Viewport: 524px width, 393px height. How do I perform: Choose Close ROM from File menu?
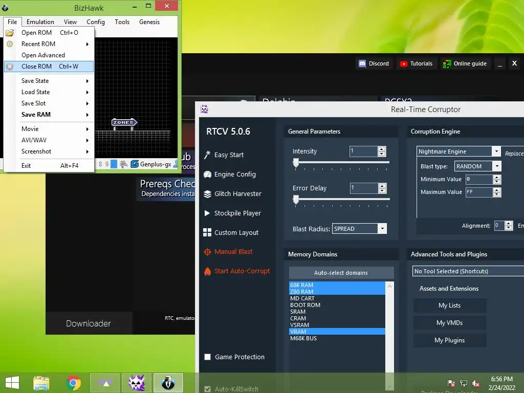pyautogui.click(x=49, y=67)
